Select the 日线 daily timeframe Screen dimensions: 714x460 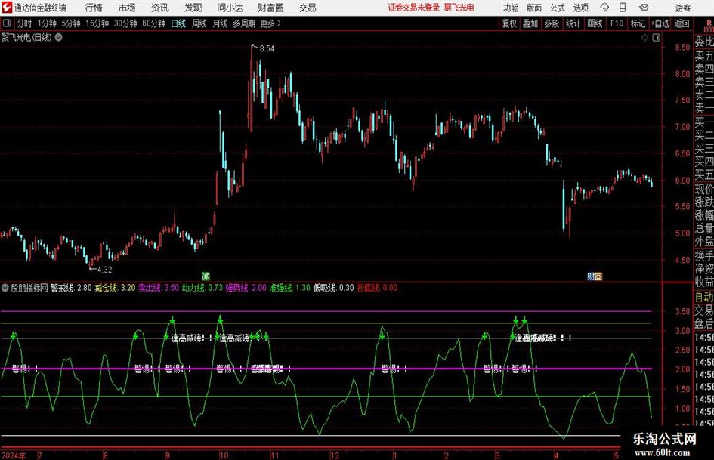click(178, 23)
